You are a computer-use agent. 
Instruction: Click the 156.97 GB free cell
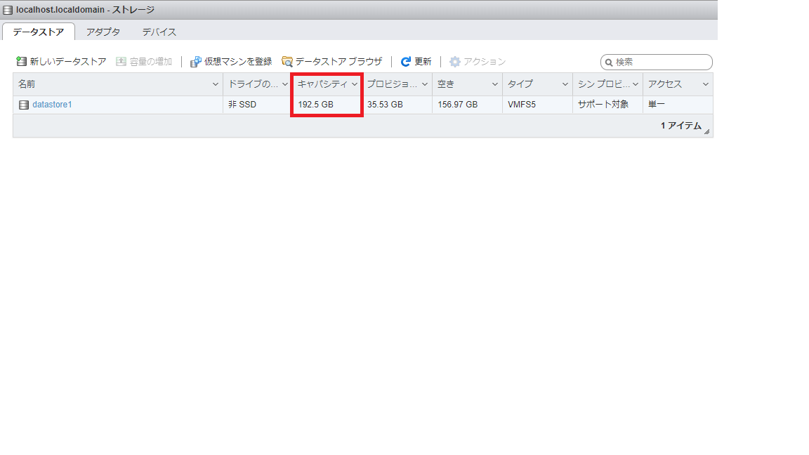[467, 105]
